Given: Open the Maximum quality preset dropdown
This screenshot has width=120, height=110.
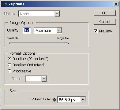Looking at the screenshot, I should pos(48,30).
